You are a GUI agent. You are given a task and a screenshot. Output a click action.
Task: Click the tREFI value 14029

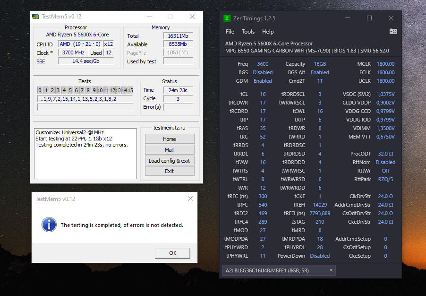pyautogui.click(x=320, y=205)
